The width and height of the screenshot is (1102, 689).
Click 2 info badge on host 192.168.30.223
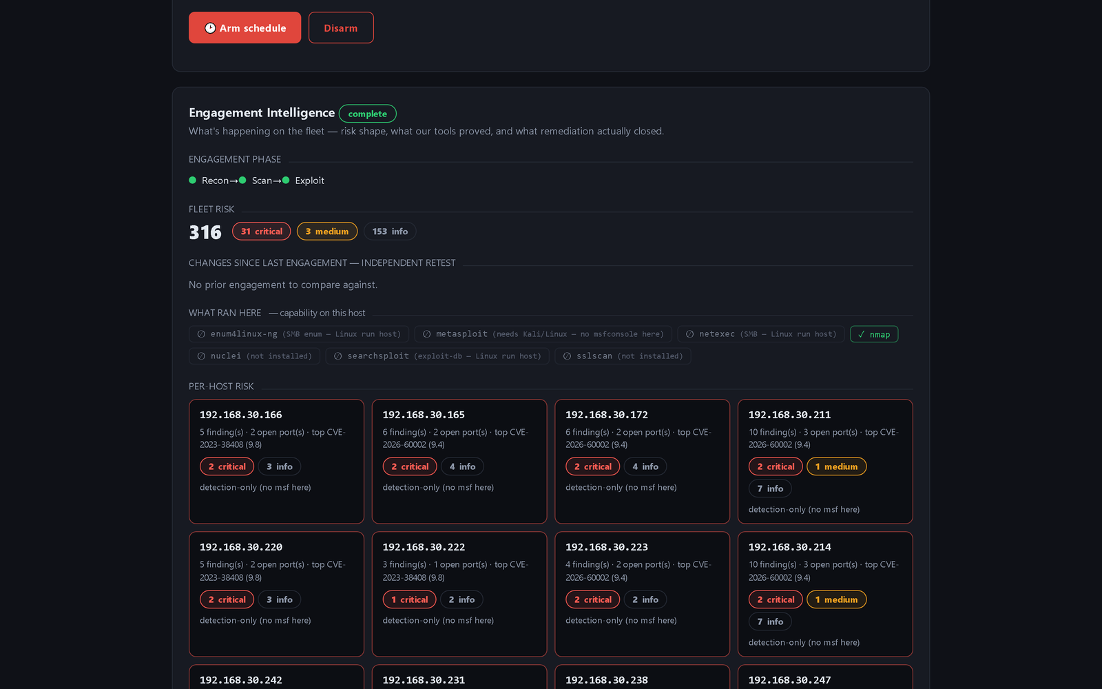pos(645,599)
